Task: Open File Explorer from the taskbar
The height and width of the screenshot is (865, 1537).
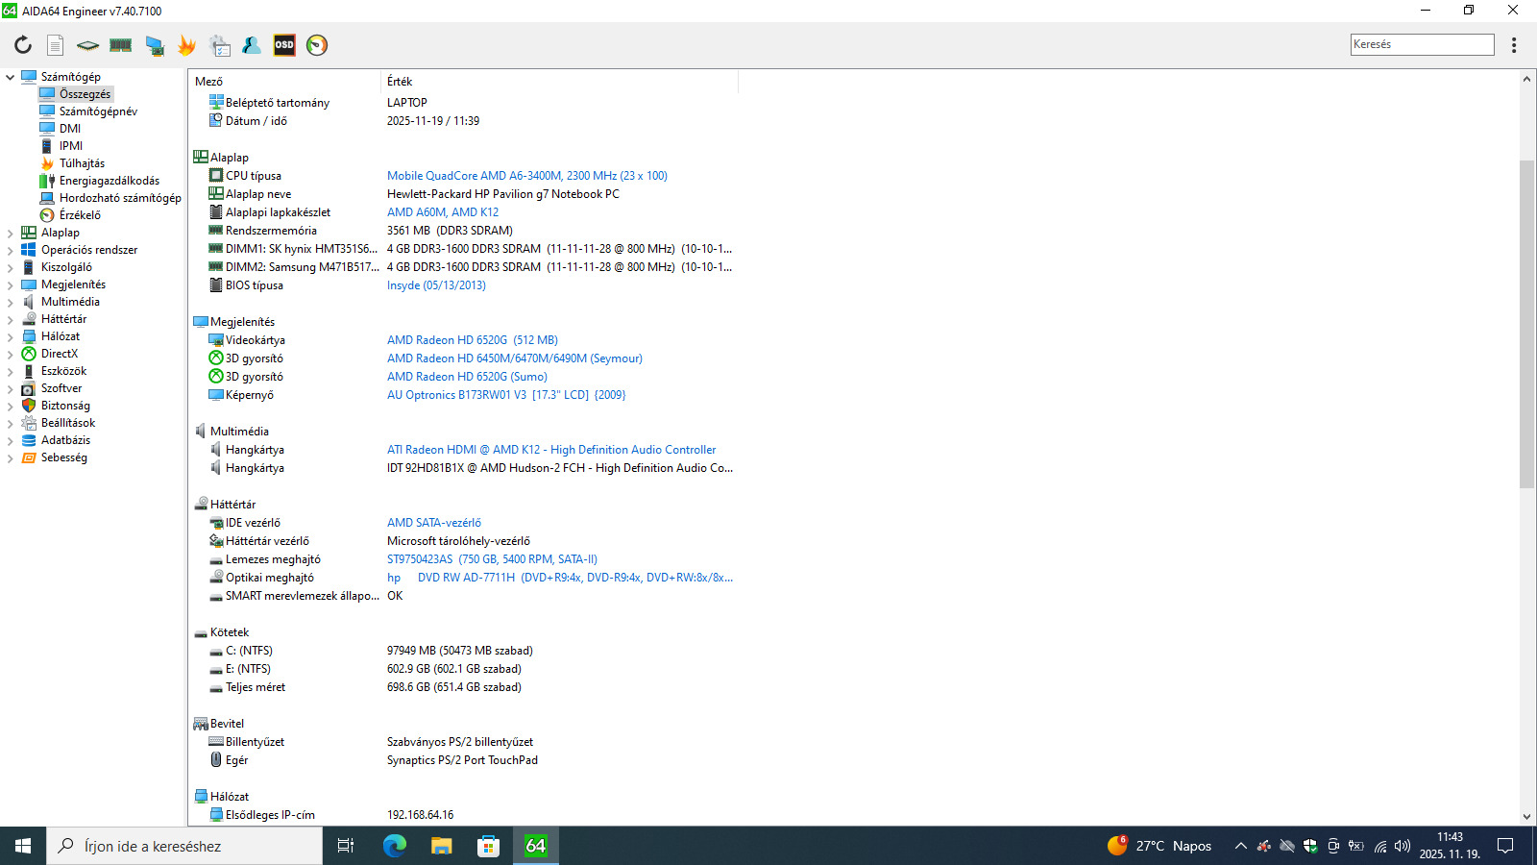Action: pos(442,846)
